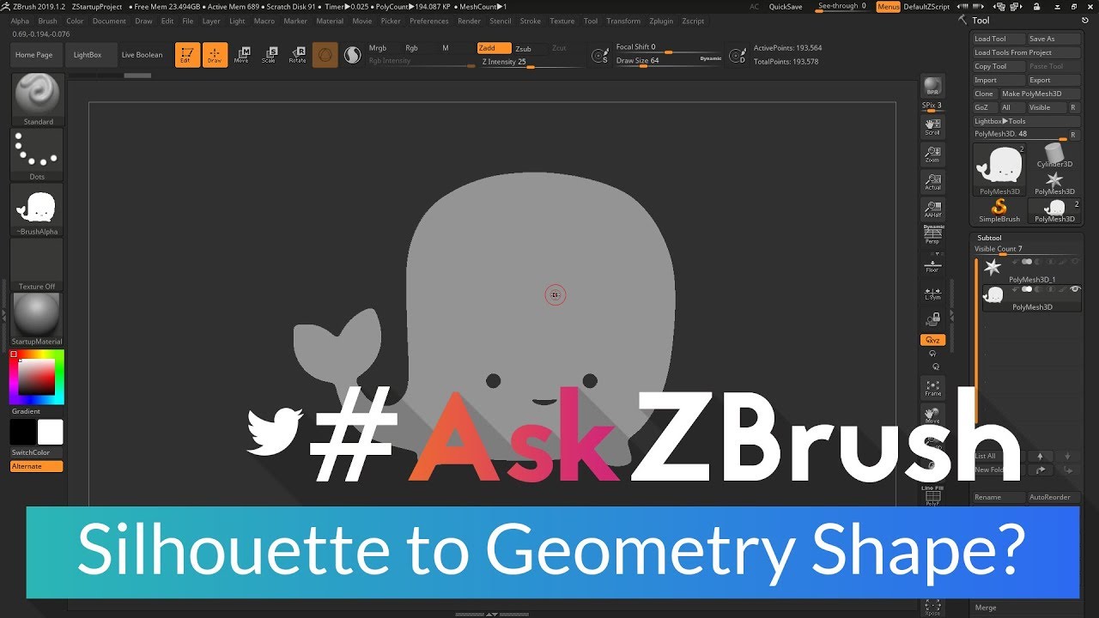Click Make PolyMesh3D

(1039, 94)
